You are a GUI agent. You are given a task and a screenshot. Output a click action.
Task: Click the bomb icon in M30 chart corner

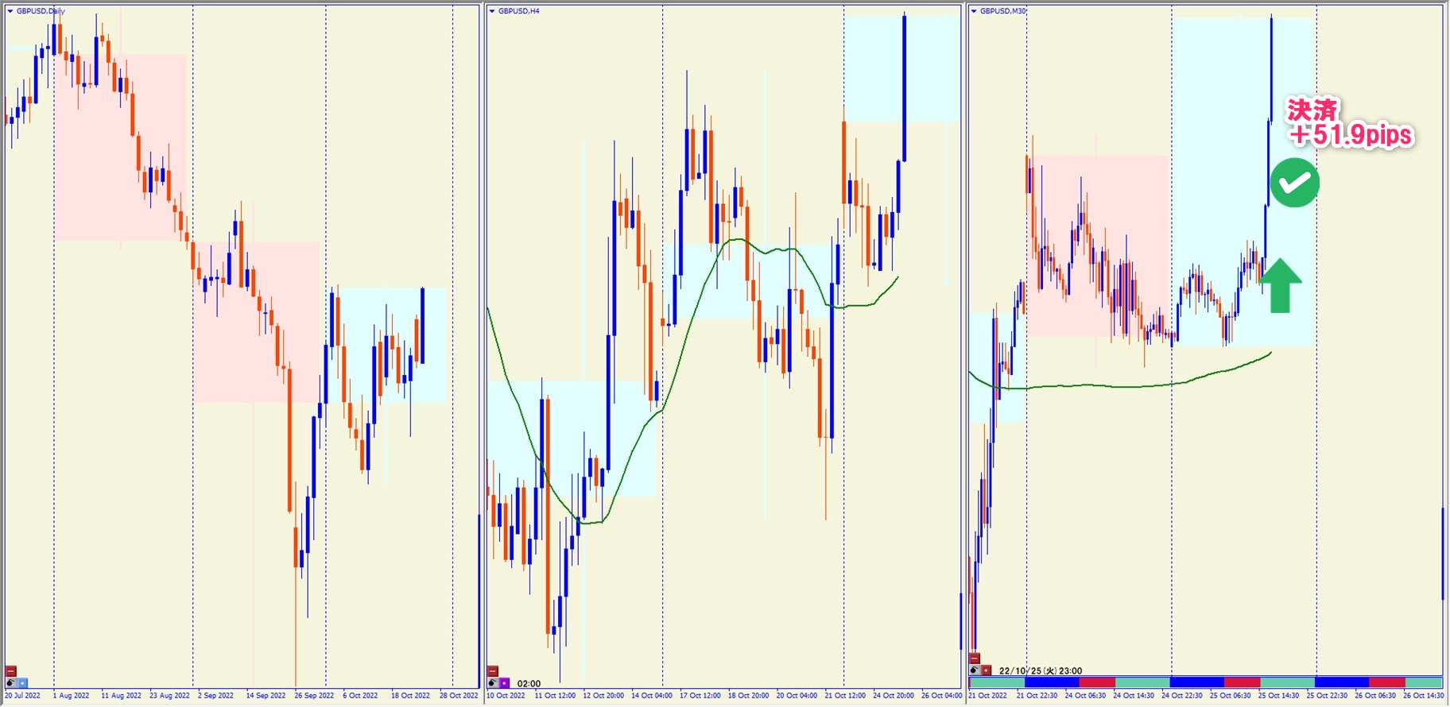975,670
